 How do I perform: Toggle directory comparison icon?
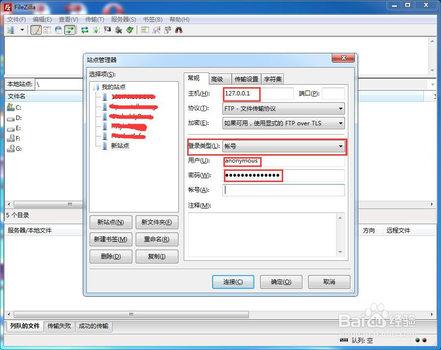click(156, 30)
